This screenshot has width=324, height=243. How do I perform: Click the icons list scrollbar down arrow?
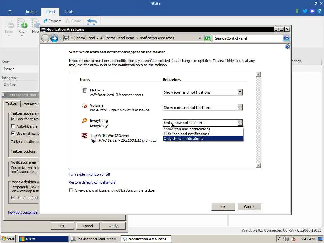point(258,165)
